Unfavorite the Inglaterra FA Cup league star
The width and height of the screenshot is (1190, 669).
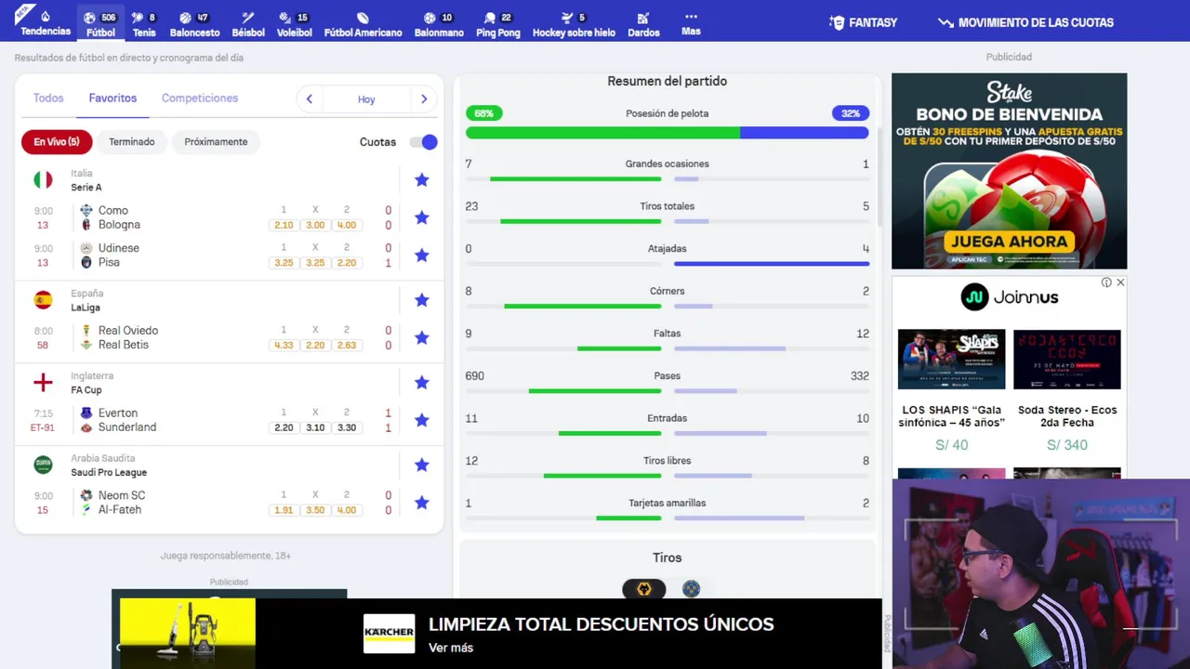click(x=421, y=382)
